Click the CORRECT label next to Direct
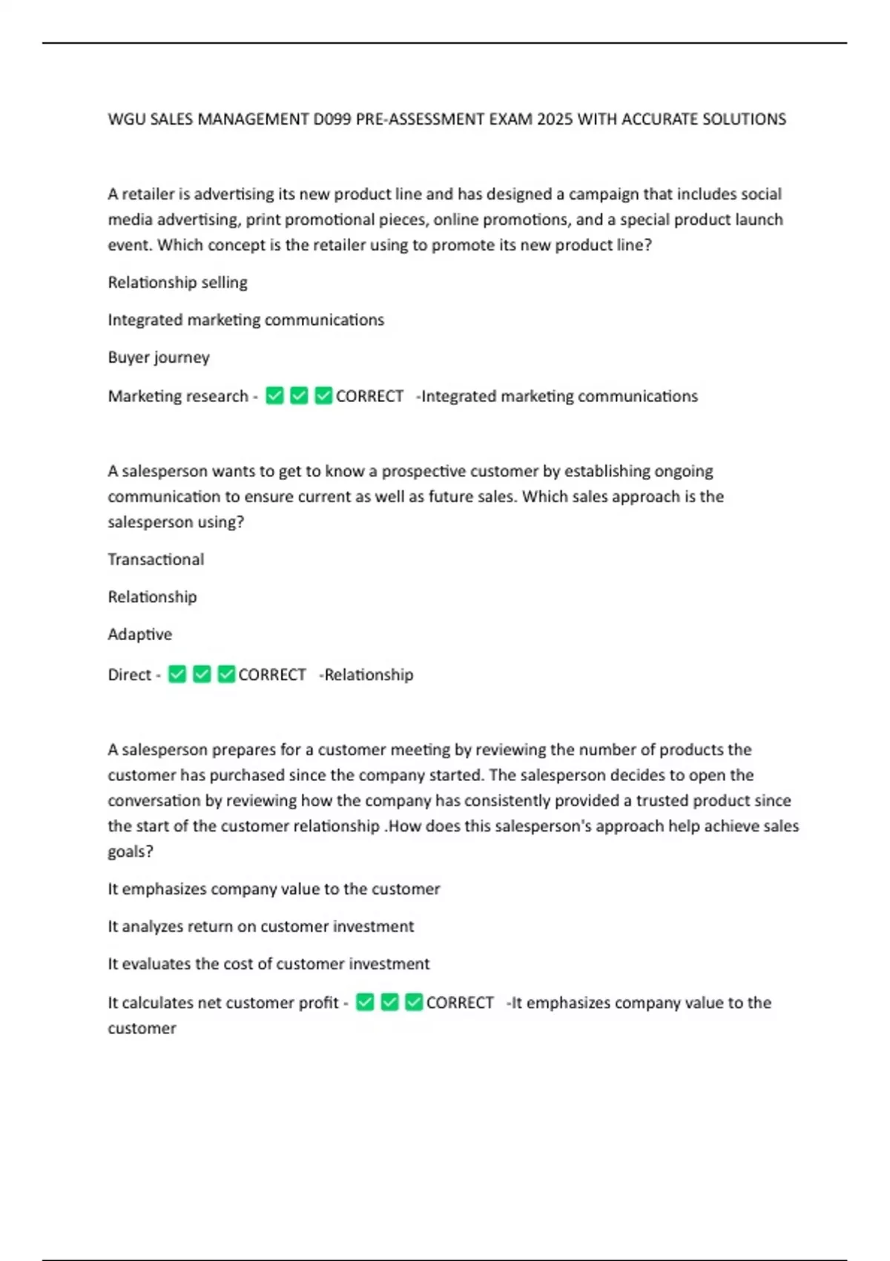The height and width of the screenshot is (1261, 890). [x=271, y=674]
